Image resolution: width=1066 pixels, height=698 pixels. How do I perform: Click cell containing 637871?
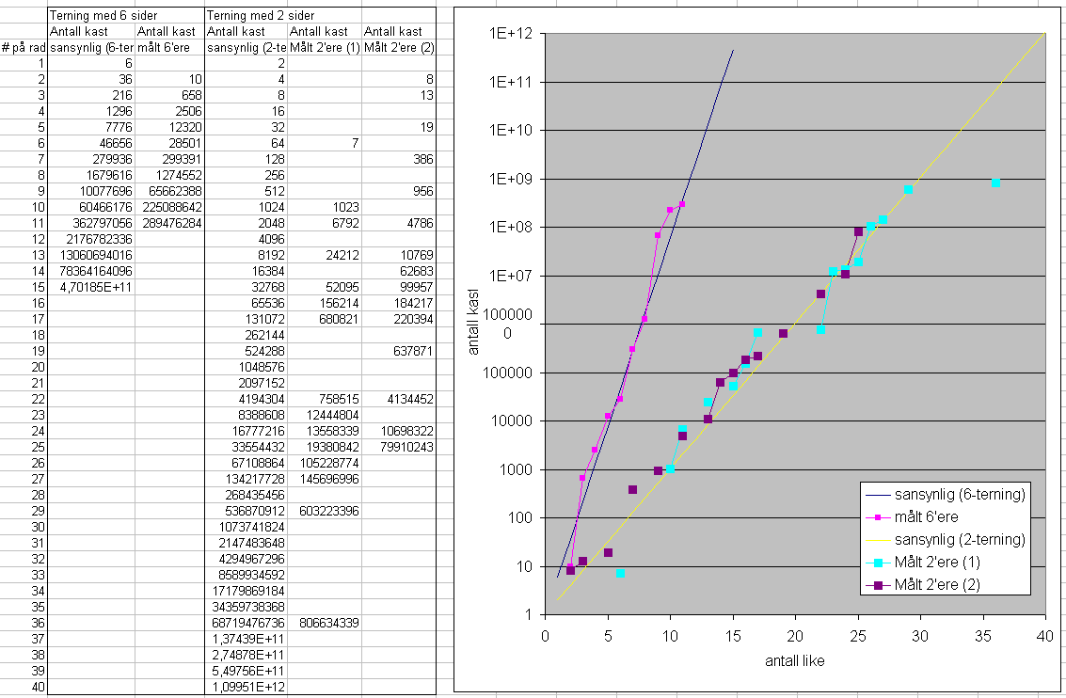click(x=398, y=351)
